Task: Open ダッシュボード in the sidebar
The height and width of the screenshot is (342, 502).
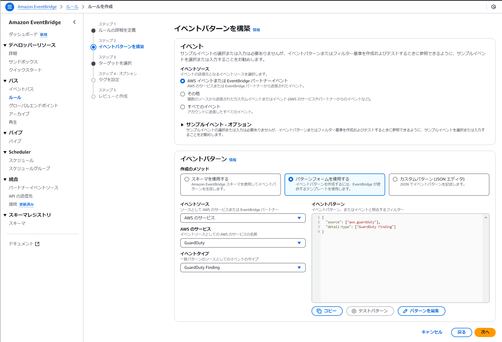Action: tap(23, 34)
